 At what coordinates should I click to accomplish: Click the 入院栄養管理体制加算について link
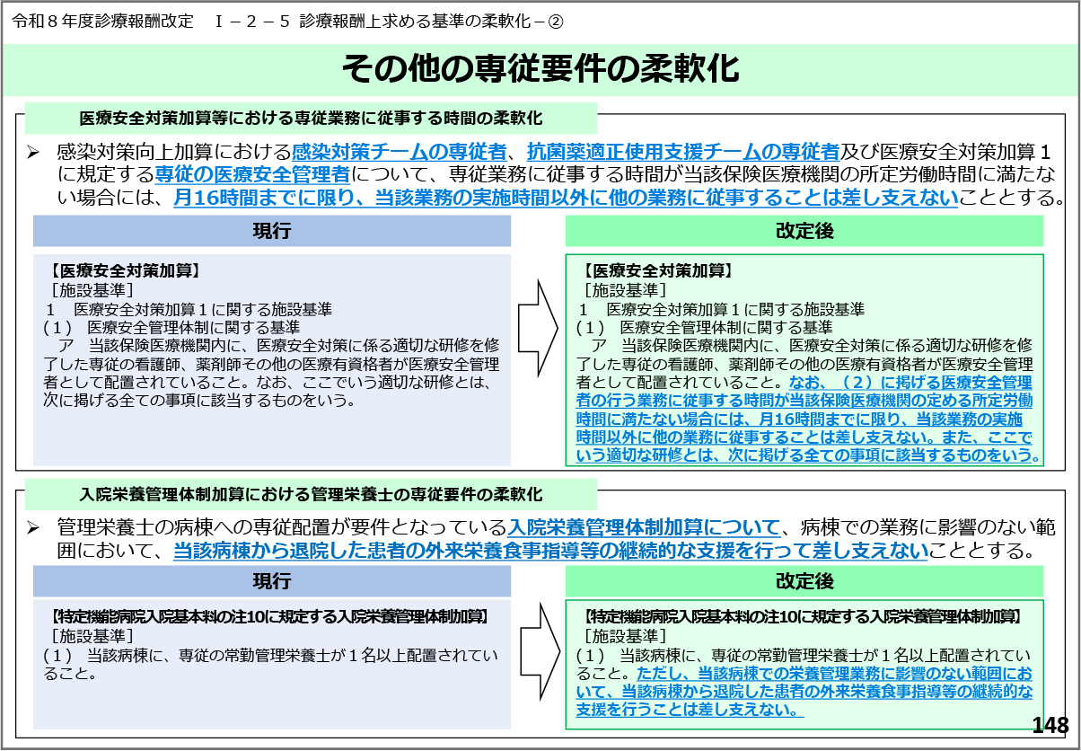coord(643,526)
